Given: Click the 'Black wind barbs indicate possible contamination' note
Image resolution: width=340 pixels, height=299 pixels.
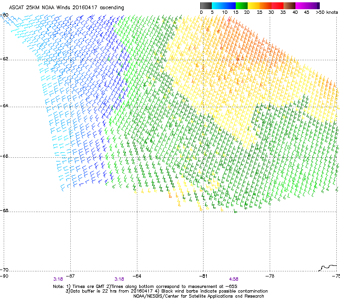Looking at the screenshot, I should coord(215,291).
